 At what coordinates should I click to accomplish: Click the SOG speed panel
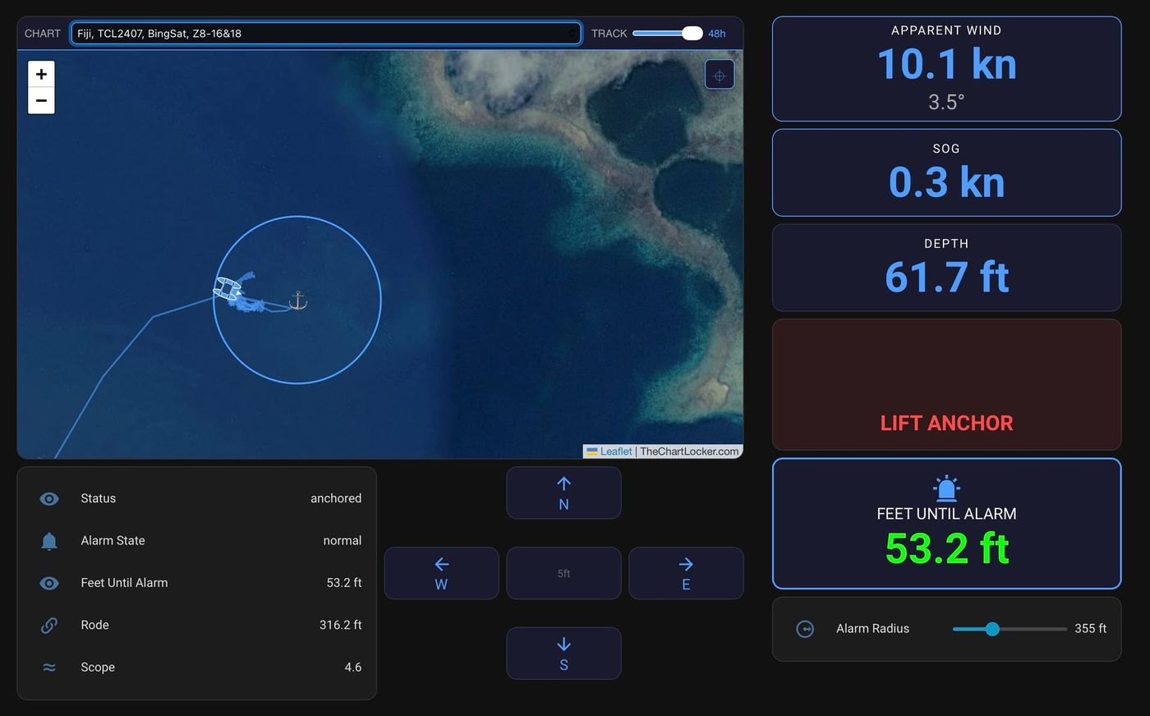[946, 172]
